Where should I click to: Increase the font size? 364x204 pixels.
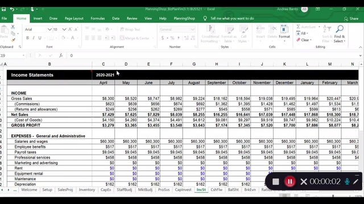click(x=70, y=29)
